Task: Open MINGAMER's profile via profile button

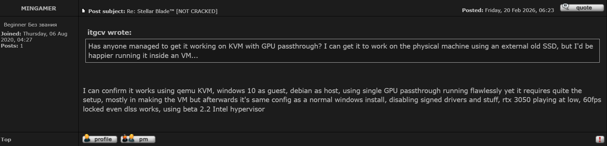Action: [99, 139]
